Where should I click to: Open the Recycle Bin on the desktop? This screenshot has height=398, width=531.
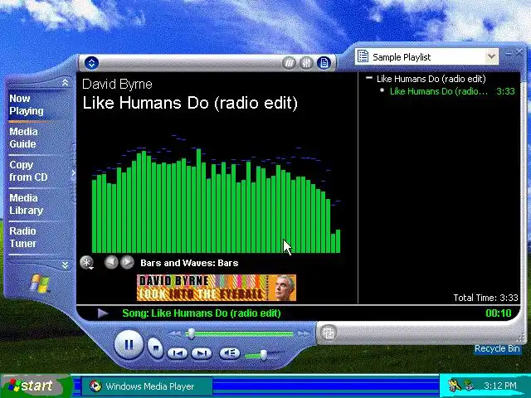[x=497, y=348]
